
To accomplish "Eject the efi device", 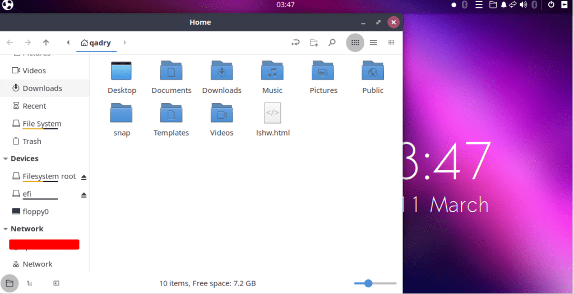I will click(84, 195).
